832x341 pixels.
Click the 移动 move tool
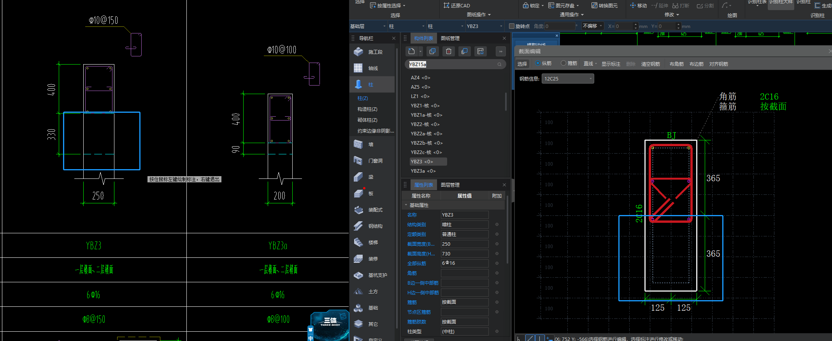click(x=638, y=5)
